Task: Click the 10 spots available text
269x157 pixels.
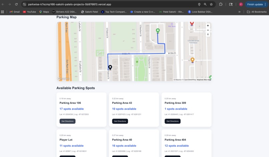Action: (124, 109)
